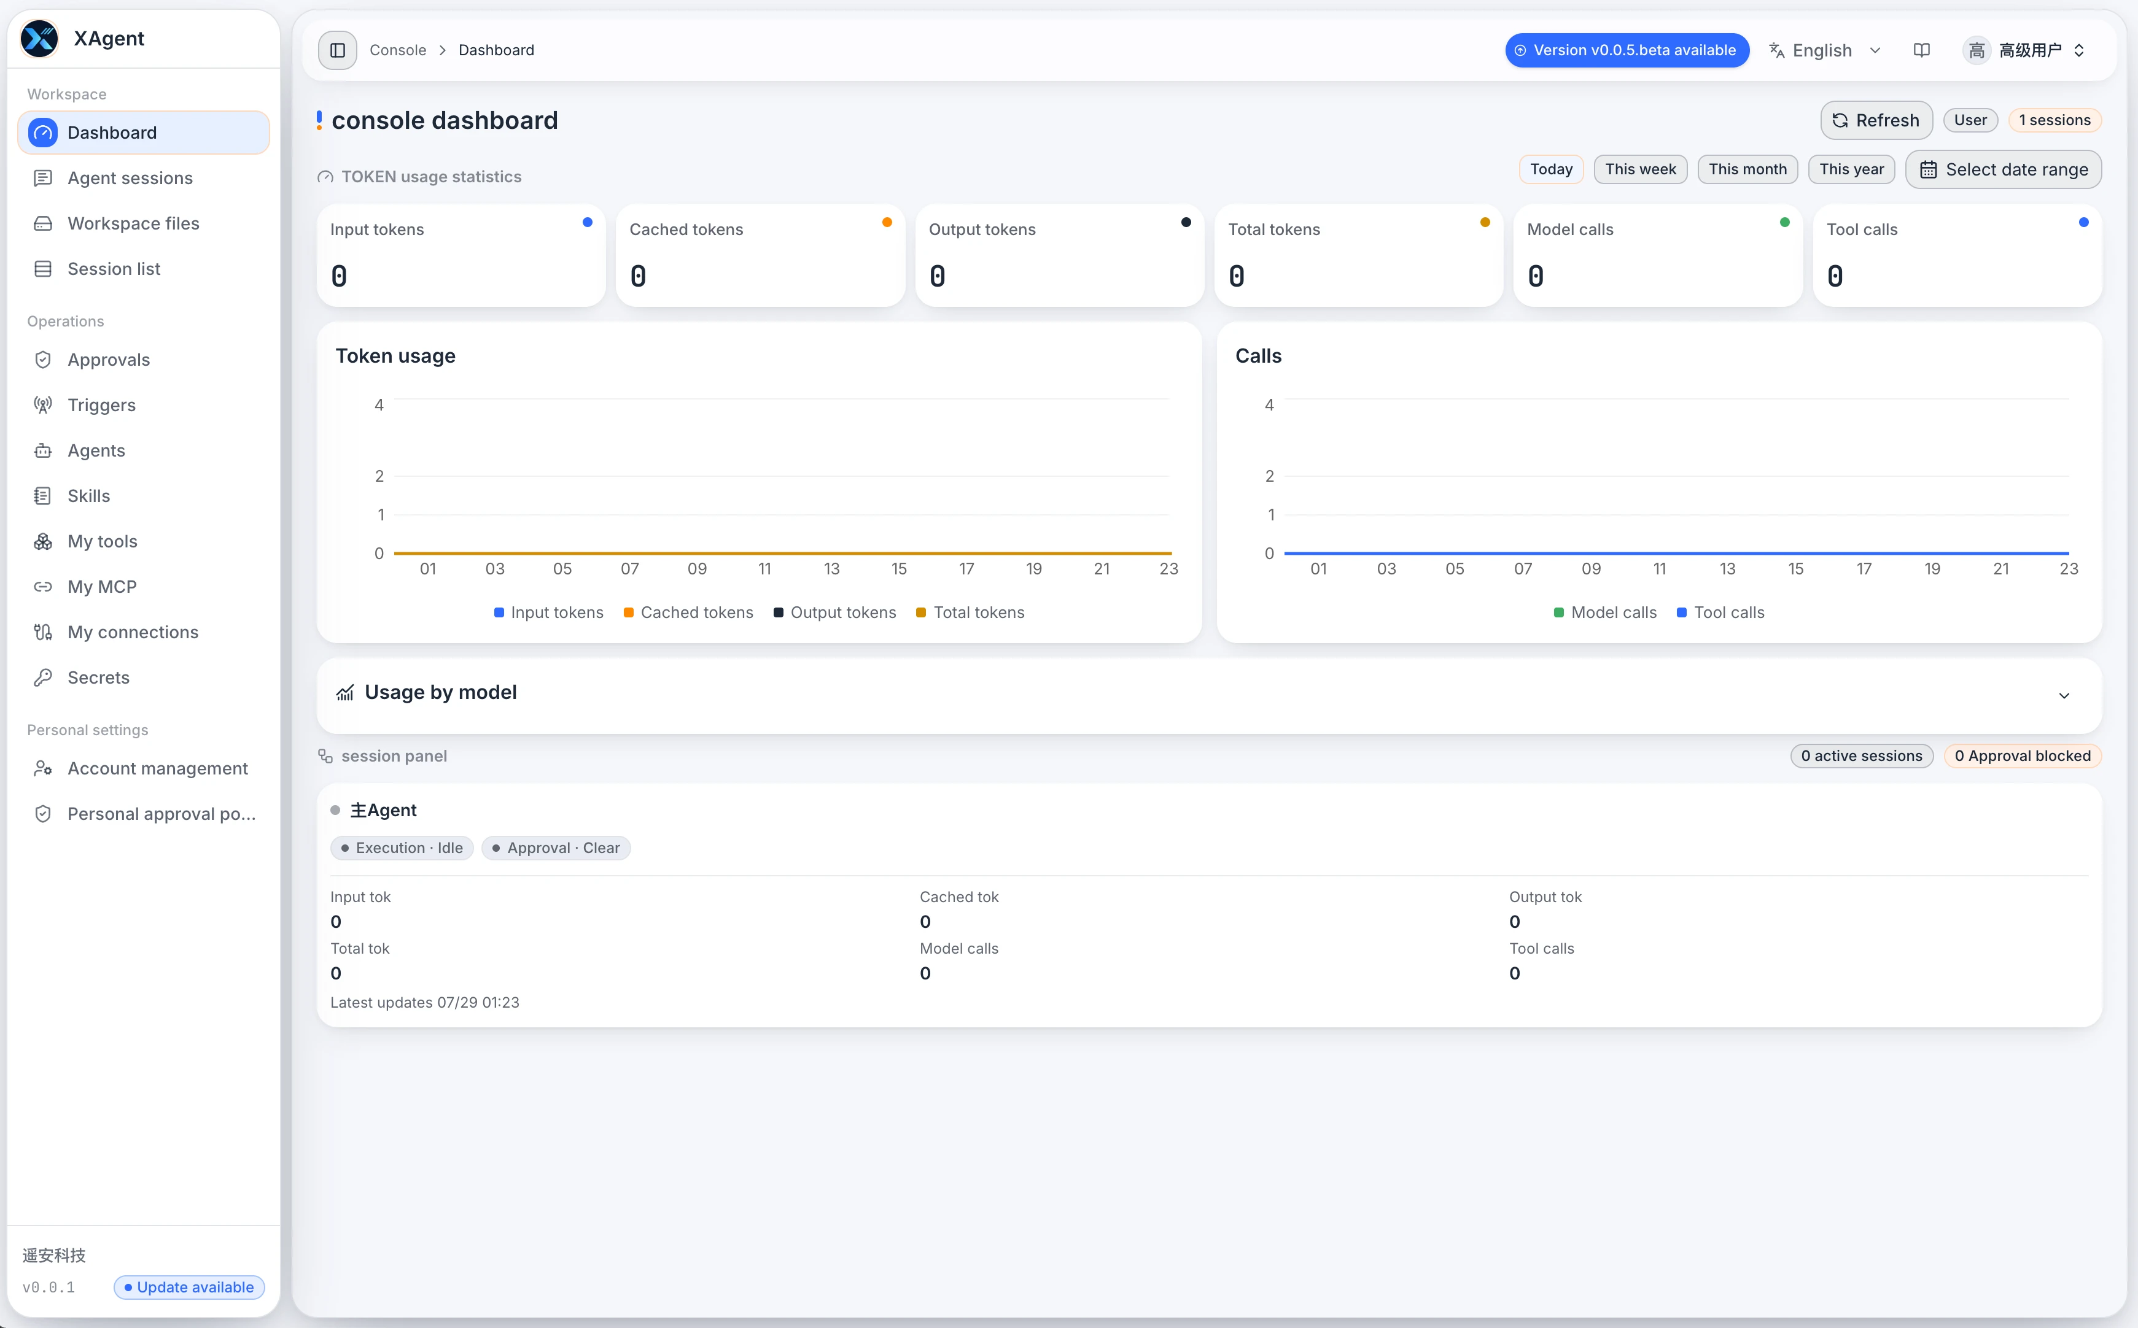2138x1328 pixels.
Task: Click the 1 sessions badge
Action: [2054, 120]
